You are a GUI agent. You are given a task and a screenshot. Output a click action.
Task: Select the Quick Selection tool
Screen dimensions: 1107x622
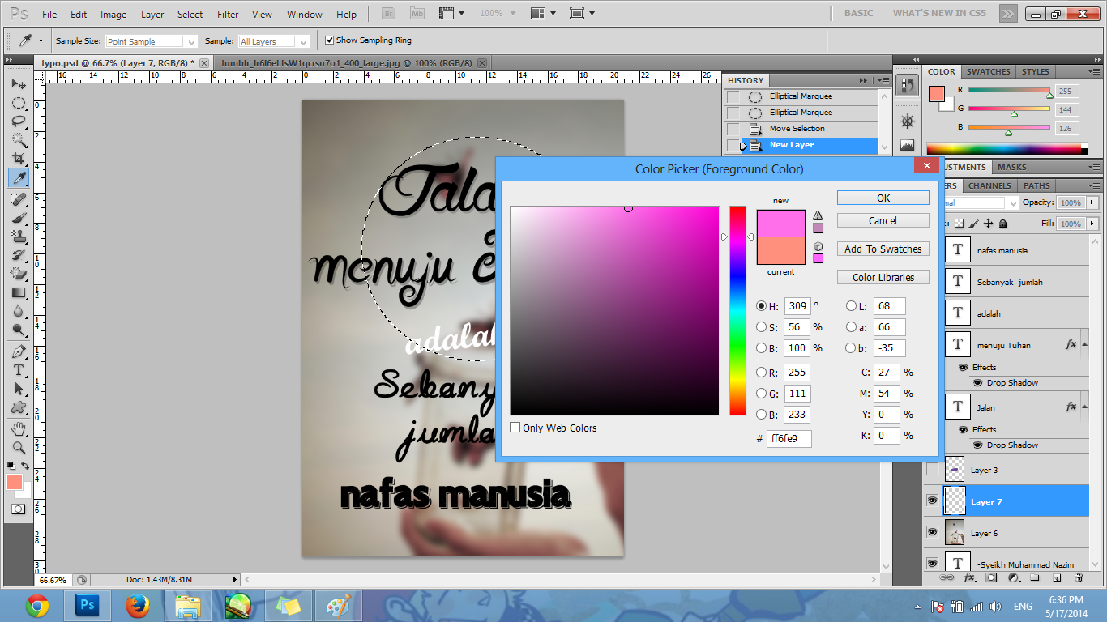click(18, 140)
